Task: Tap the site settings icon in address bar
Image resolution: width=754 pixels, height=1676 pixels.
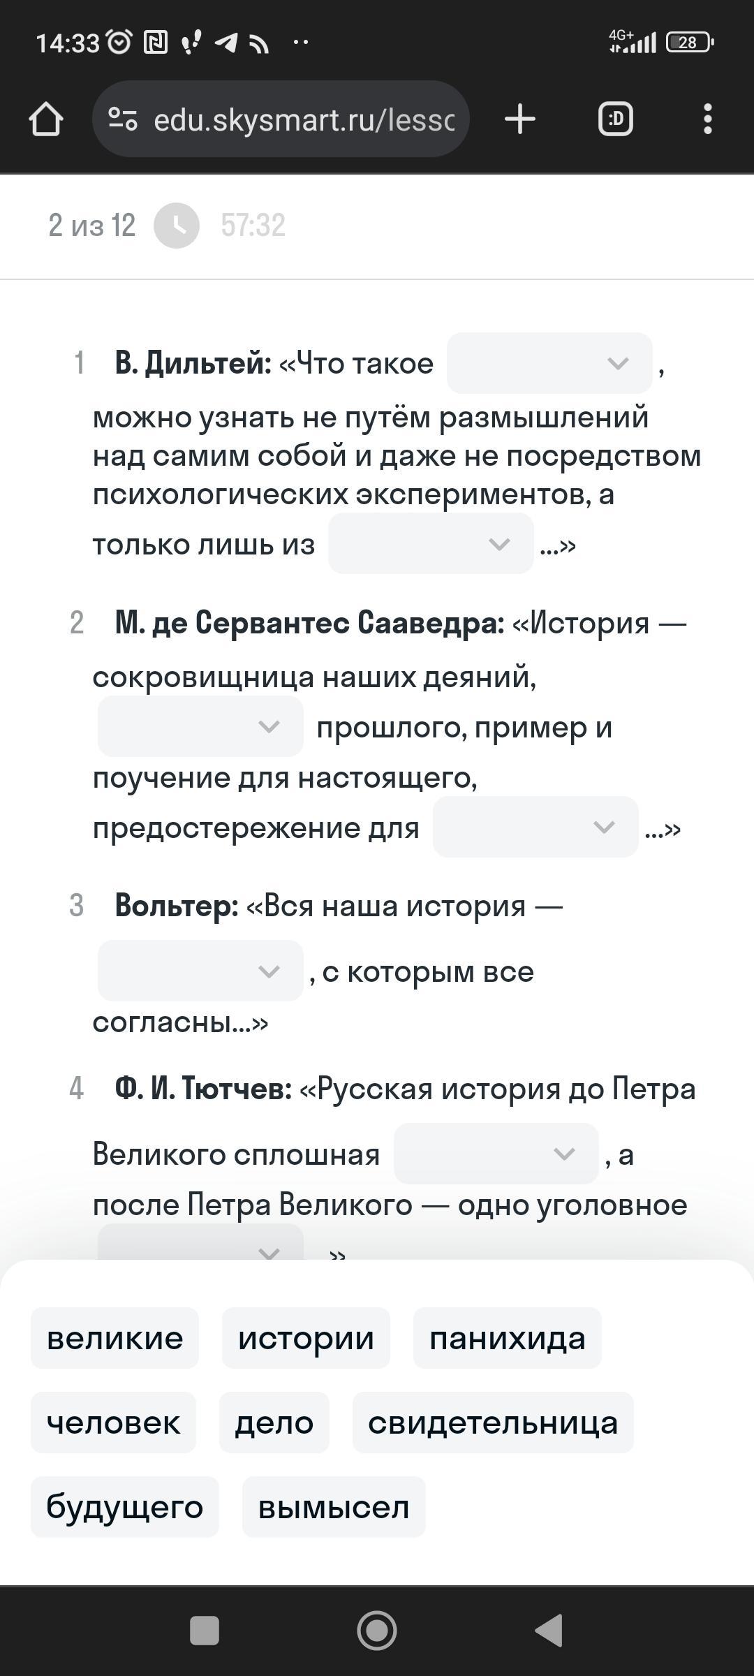Action: pyautogui.click(x=123, y=119)
